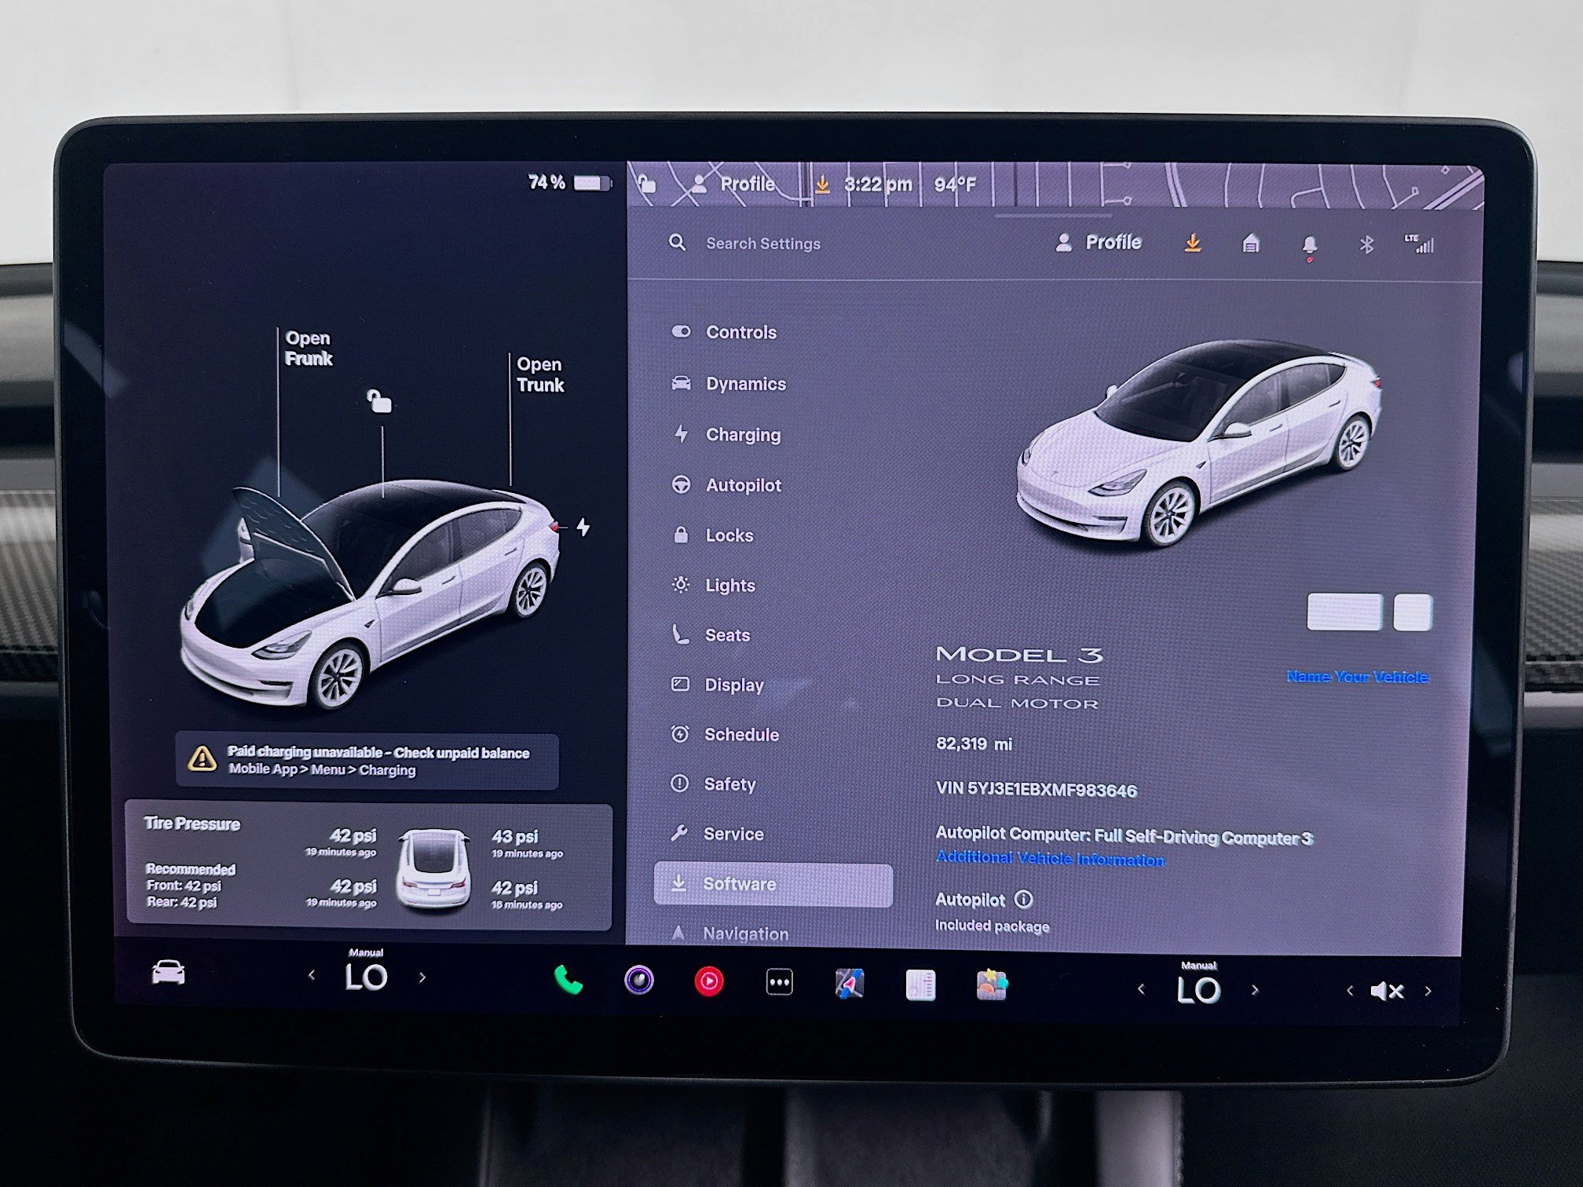Tap the 82,319 mi odometer reading
1583x1187 pixels.
tap(974, 743)
